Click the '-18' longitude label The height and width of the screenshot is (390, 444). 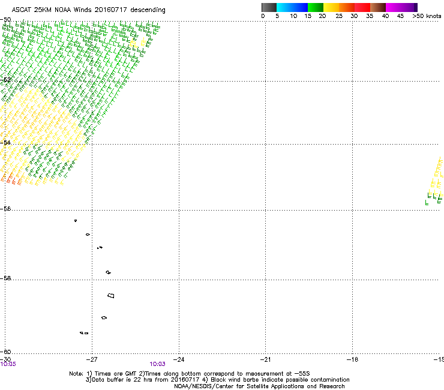point(352,359)
